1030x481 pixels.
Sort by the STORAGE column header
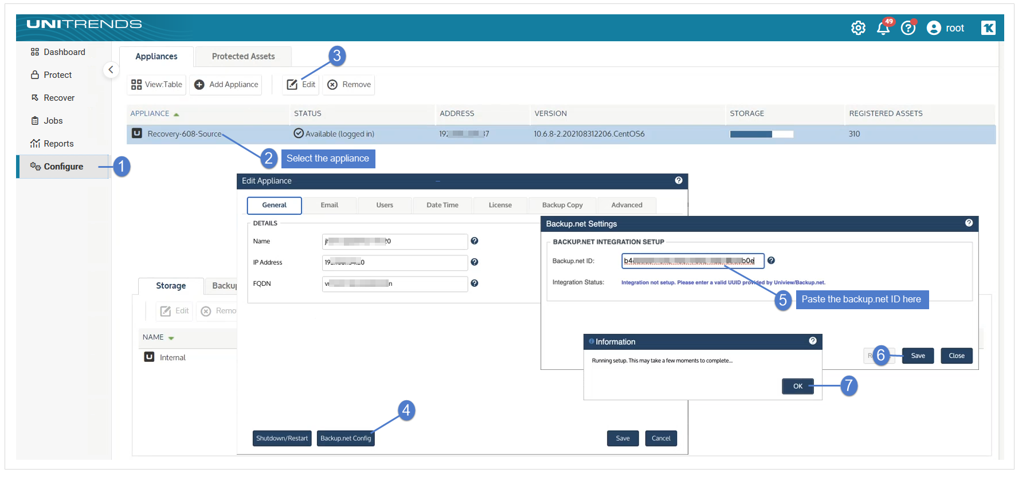pos(747,114)
